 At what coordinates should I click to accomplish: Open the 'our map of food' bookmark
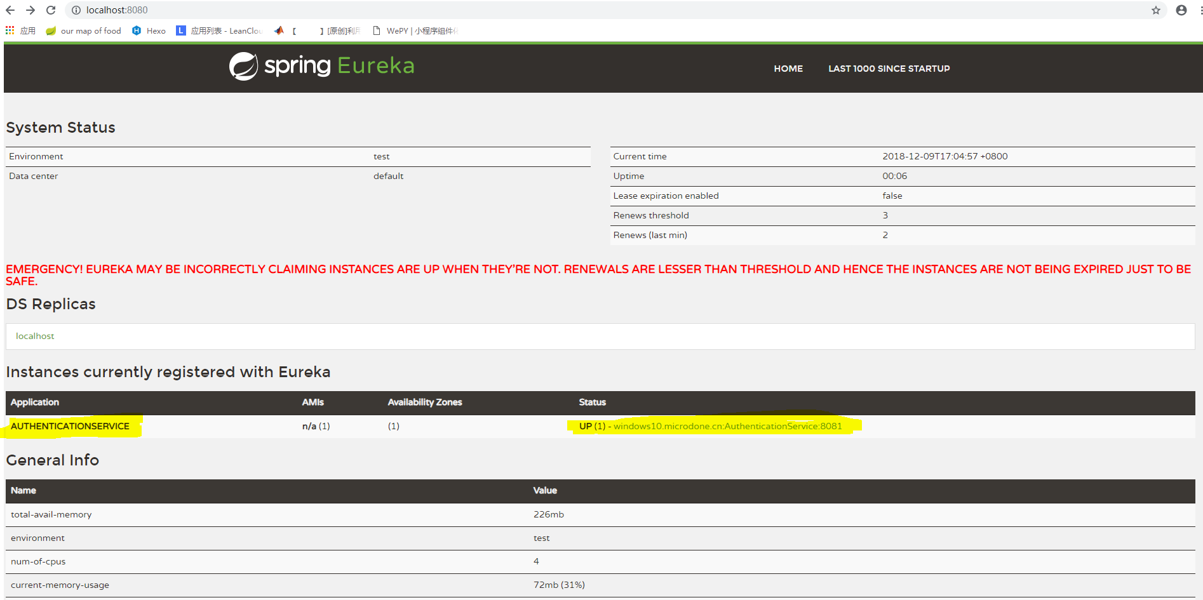[x=83, y=30]
